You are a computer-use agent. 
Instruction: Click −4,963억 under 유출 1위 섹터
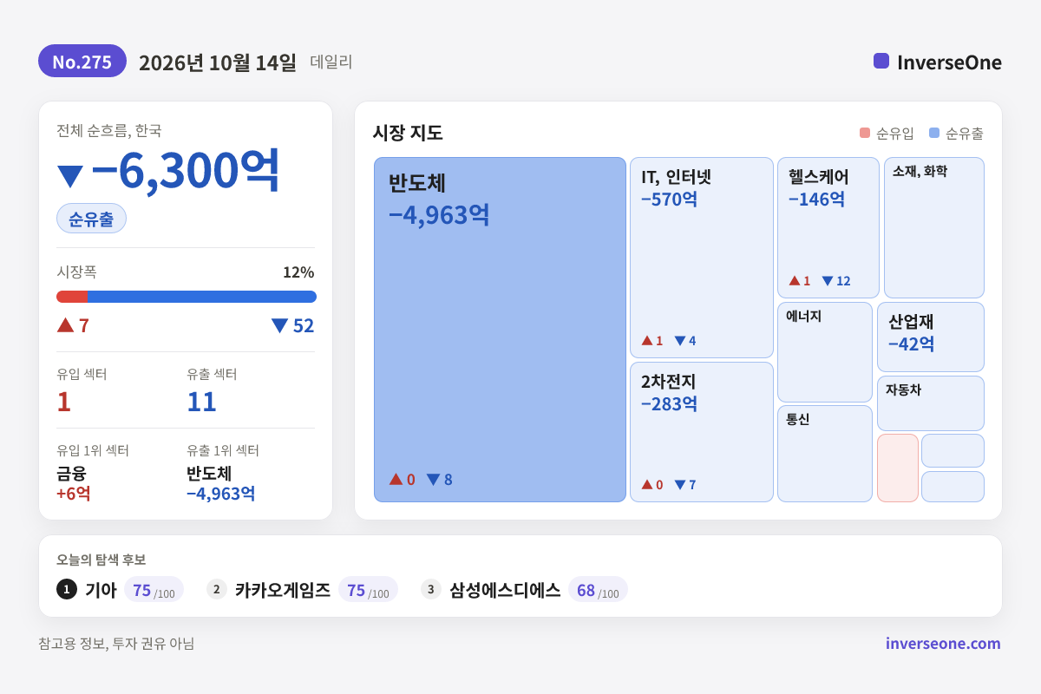pyautogui.click(x=221, y=494)
